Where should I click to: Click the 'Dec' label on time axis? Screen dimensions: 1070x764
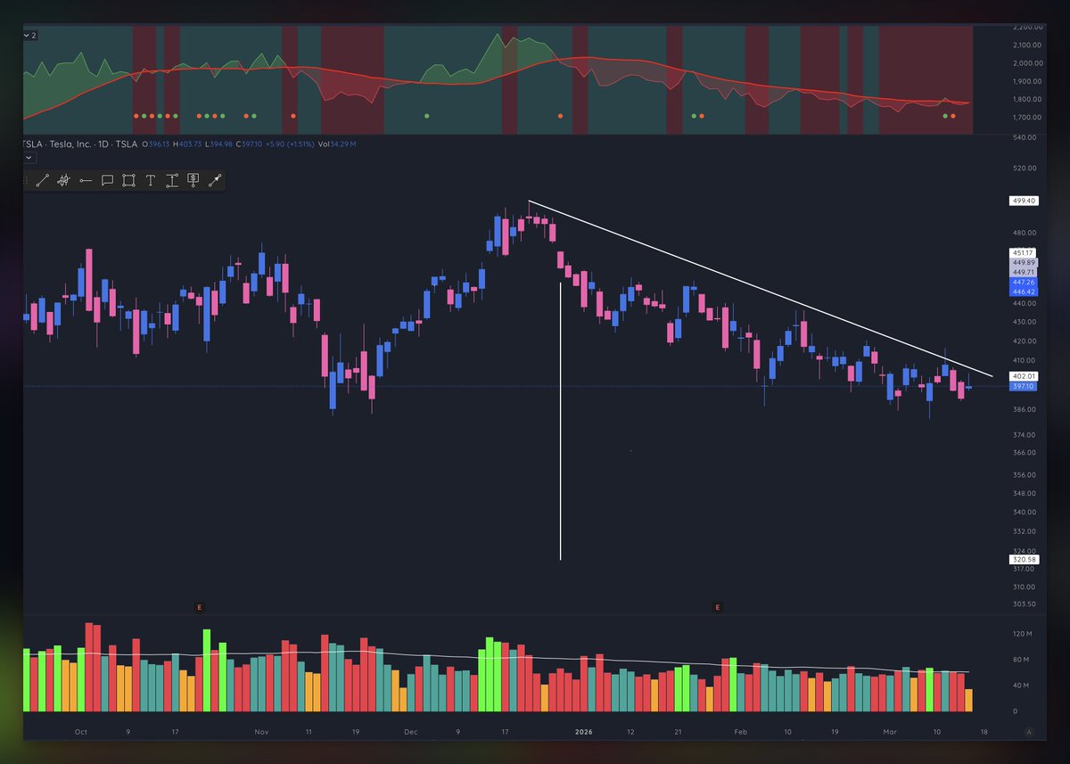(x=411, y=732)
